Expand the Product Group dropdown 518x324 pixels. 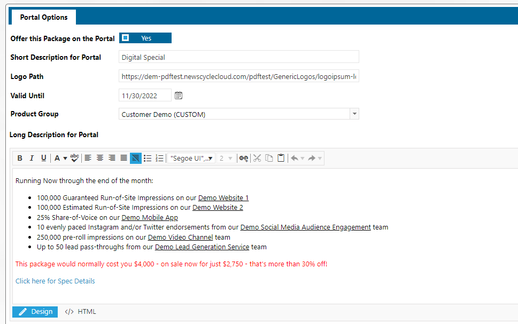354,114
